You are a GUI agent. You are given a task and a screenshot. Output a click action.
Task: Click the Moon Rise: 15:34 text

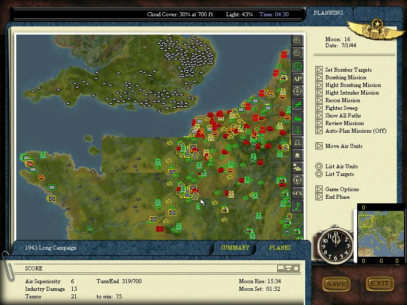(260, 281)
